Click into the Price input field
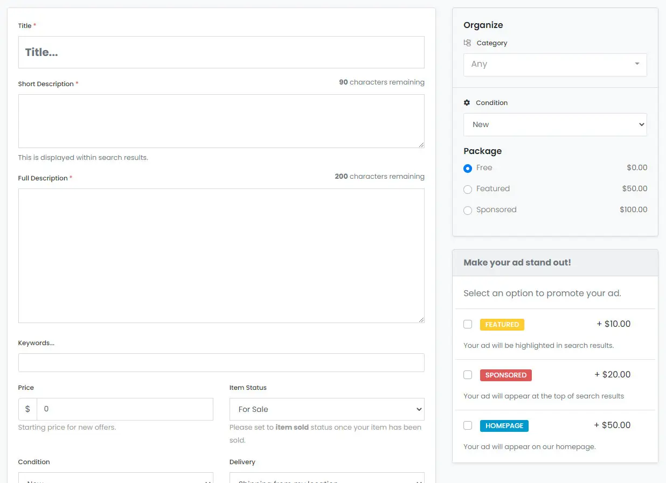The width and height of the screenshot is (666, 483). [125, 409]
